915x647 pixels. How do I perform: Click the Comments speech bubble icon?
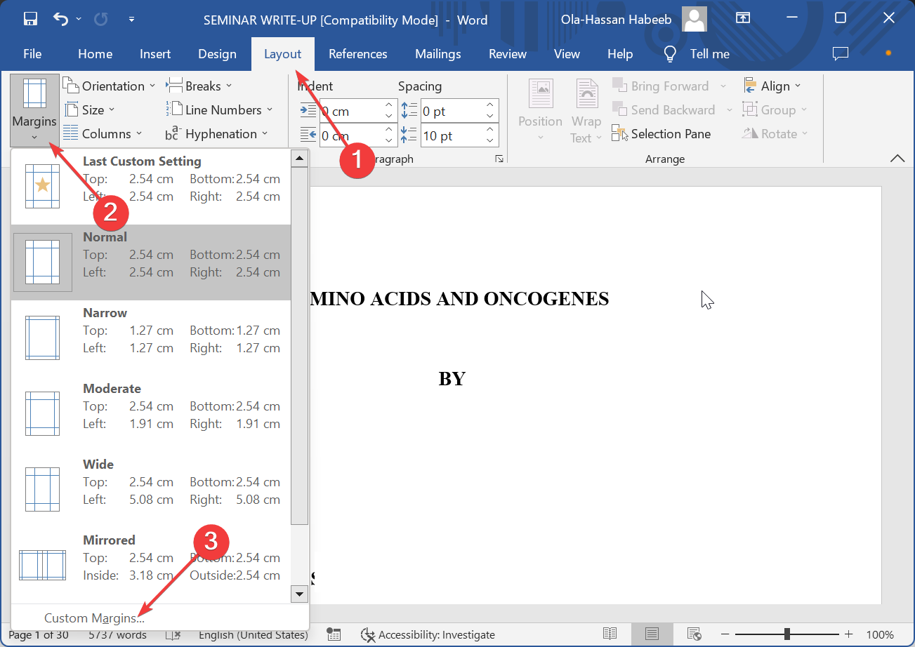tap(840, 54)
